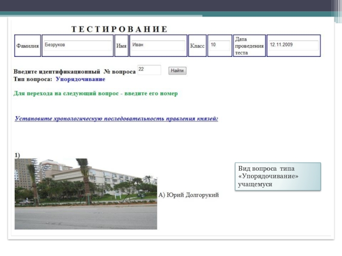342x256 pixels.
Task: Click the underlined question text about князей
Action: point(116,119)
